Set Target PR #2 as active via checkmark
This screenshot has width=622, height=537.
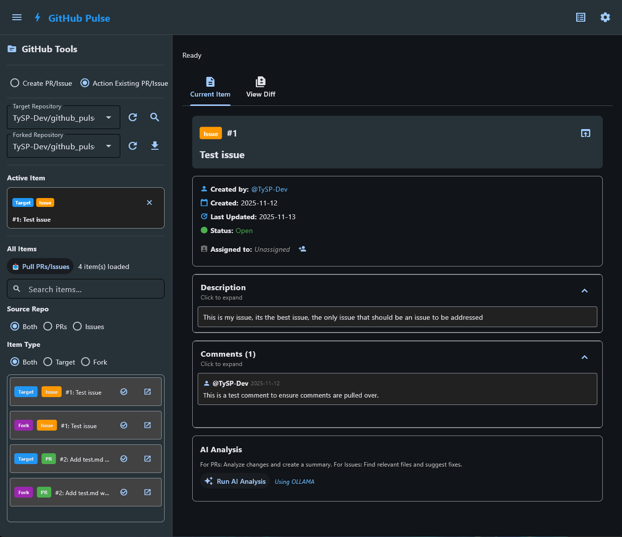point(124,459)
